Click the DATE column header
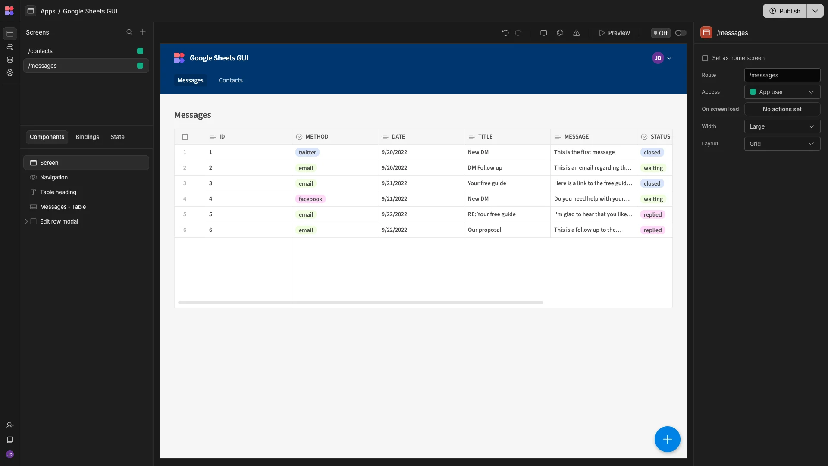This screenshot has width=828, height=466. click(421, 137)
